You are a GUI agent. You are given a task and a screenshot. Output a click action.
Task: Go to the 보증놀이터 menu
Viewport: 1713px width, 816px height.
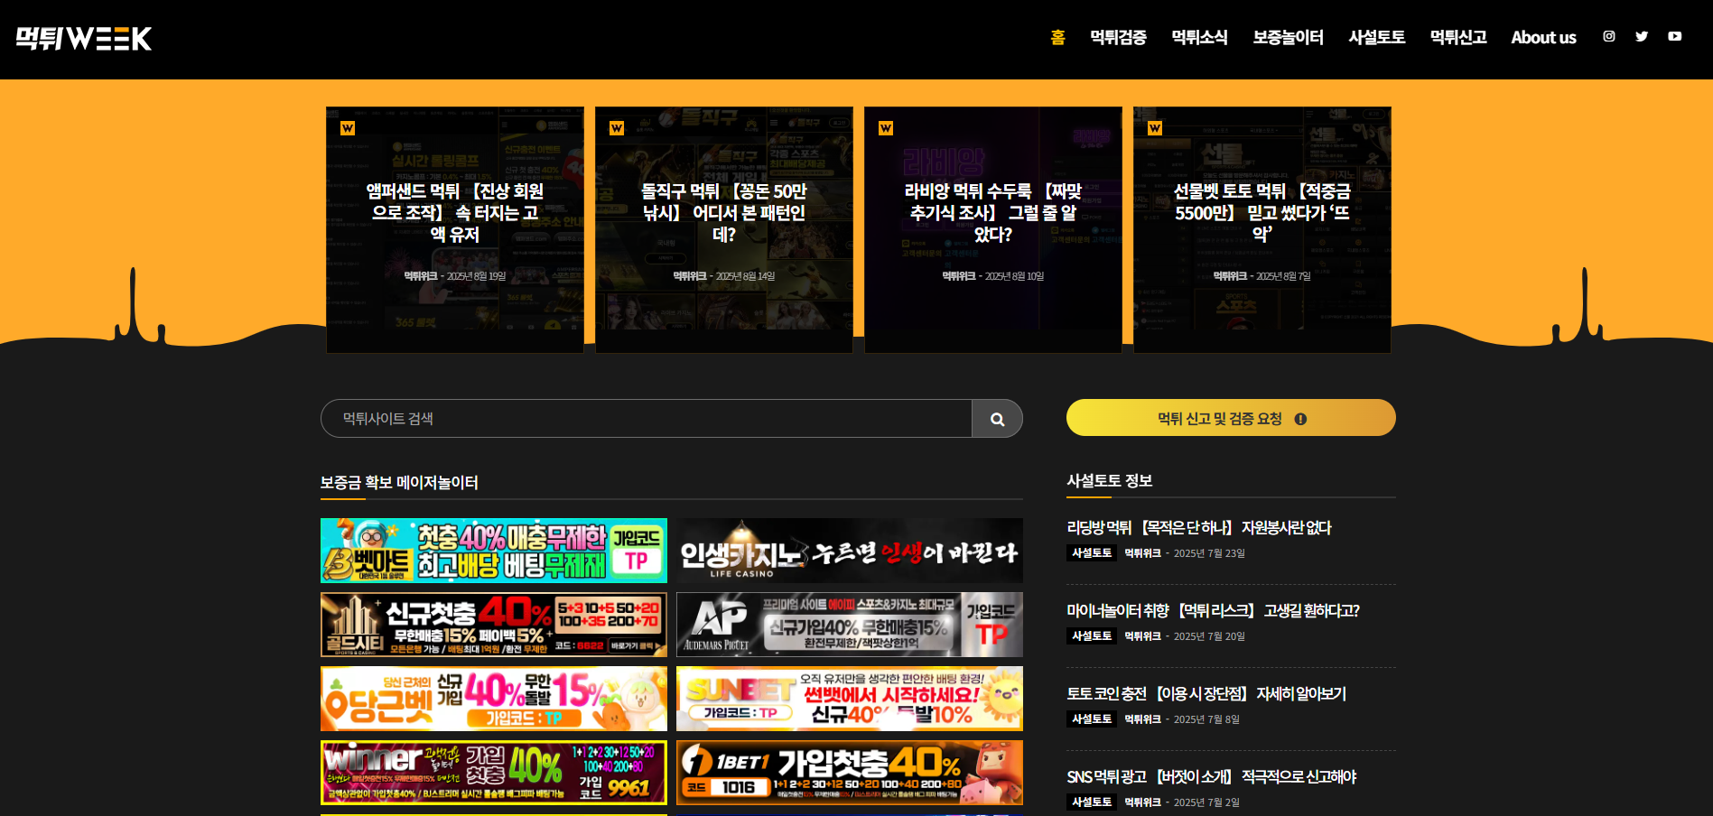click(1288, 38)
